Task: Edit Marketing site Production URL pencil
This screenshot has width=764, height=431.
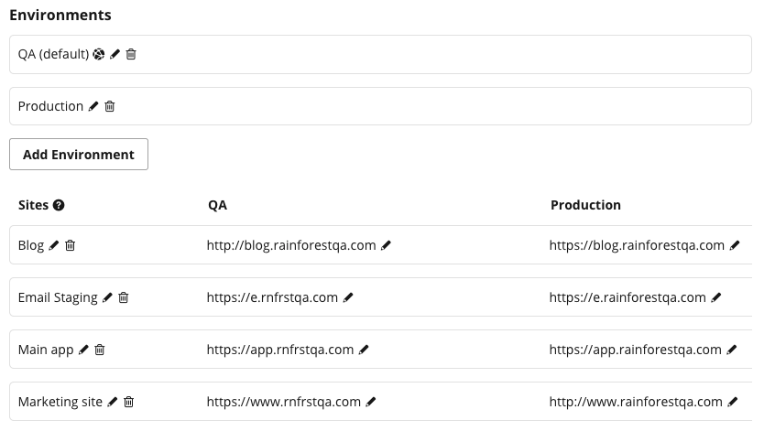Action: (732, 402)
